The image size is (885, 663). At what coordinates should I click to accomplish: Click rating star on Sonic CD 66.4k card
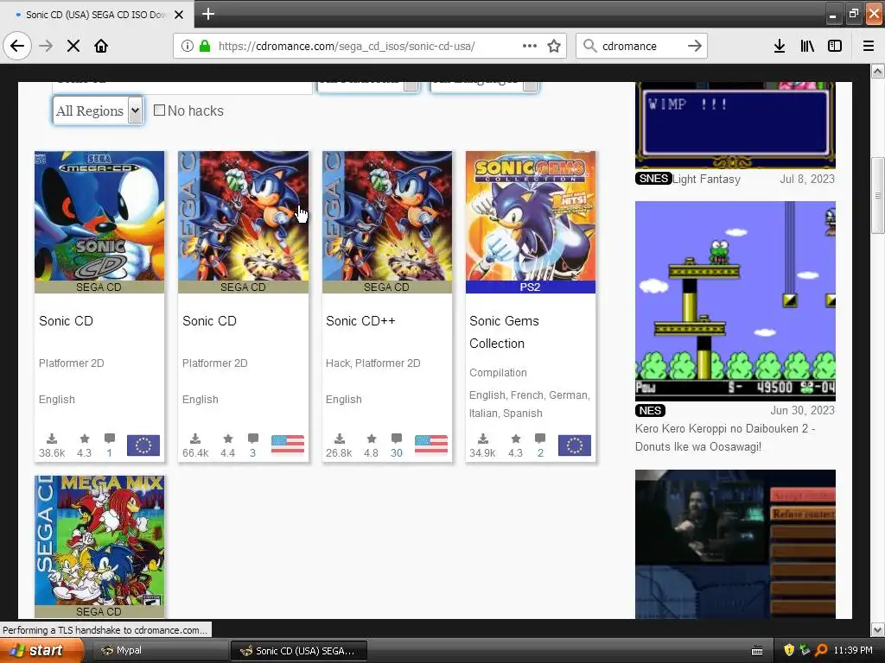point(227,439)
